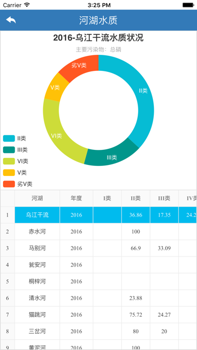Select the 清水河 row cell
The width and height of the screenshot is (197, 350).
coord(37,298)
